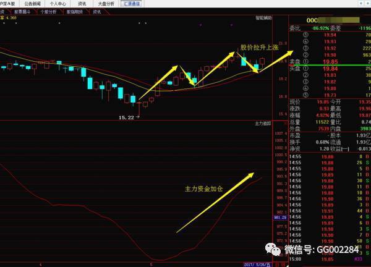
Task: Open the 公告新闻 tab
Action: click(33, 4)
